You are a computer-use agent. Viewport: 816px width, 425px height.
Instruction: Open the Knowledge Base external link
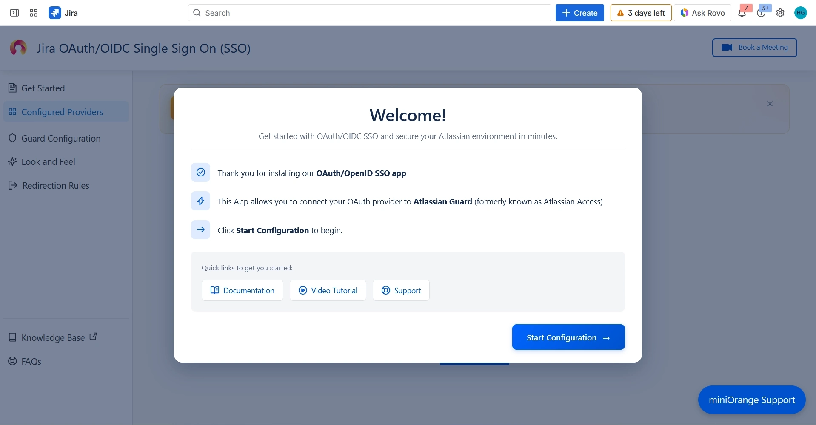pos(53,337)
